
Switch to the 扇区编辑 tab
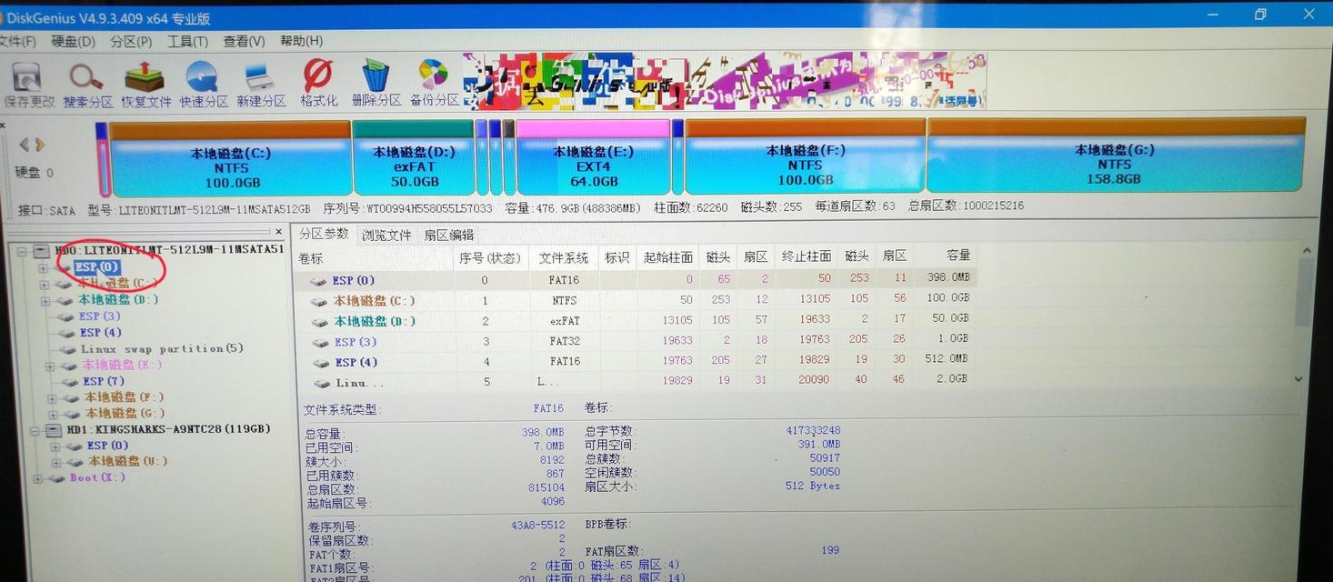(x=449, y=235)
